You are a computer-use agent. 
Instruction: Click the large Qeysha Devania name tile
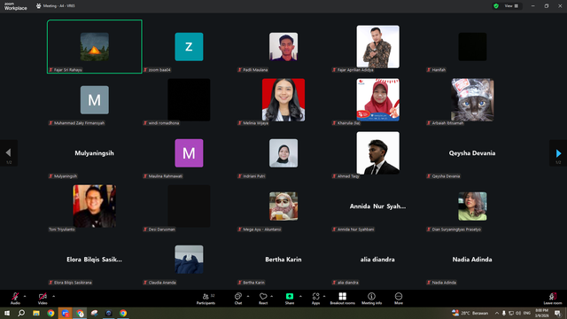(472, 153)
